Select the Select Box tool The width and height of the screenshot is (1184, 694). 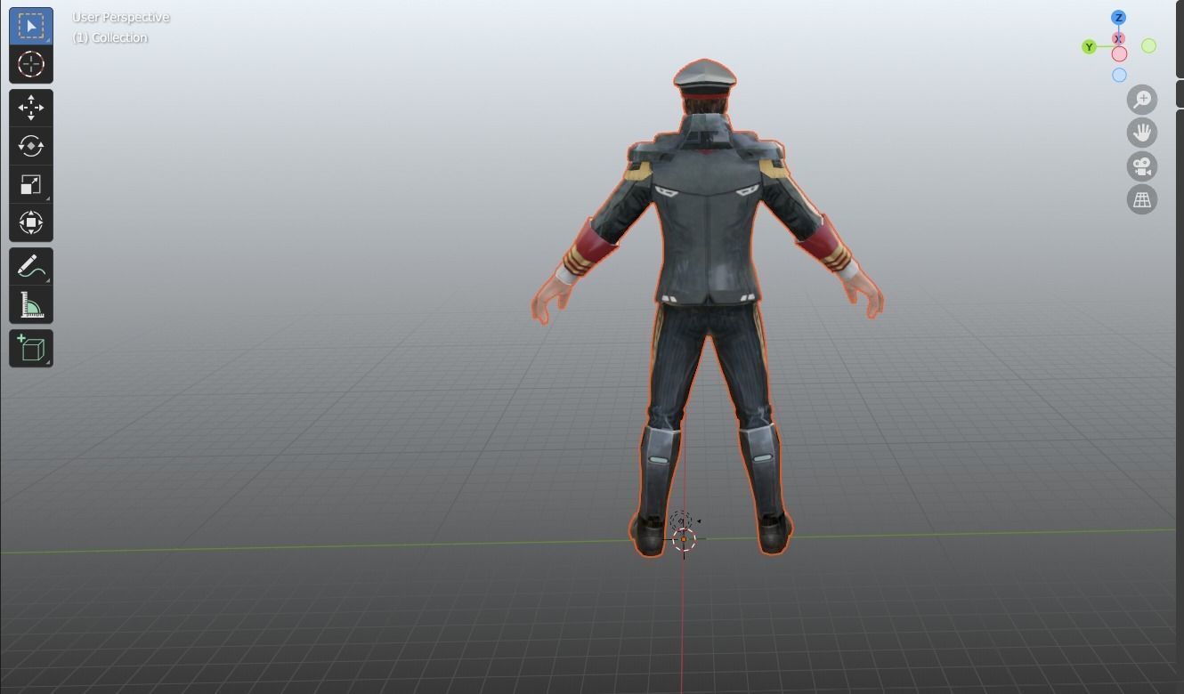(x=31, y=26)
